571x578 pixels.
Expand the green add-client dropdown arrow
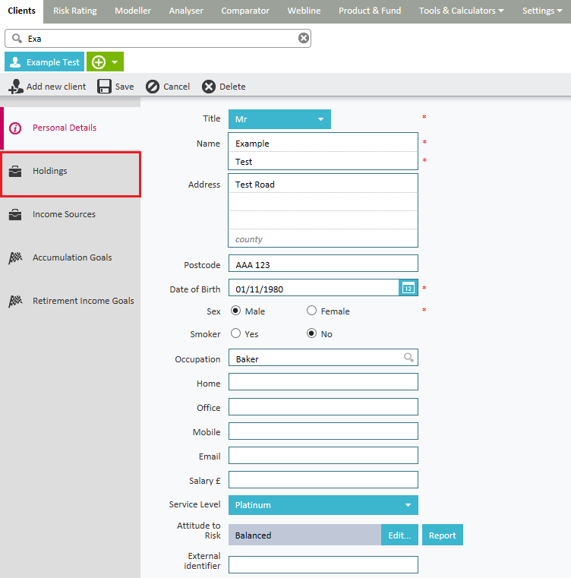115,62
